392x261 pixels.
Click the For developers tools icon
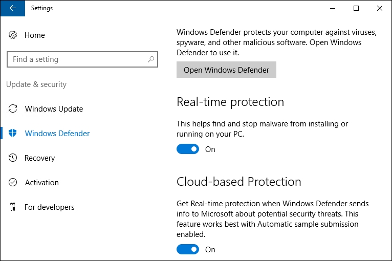(x=13, y=207)
